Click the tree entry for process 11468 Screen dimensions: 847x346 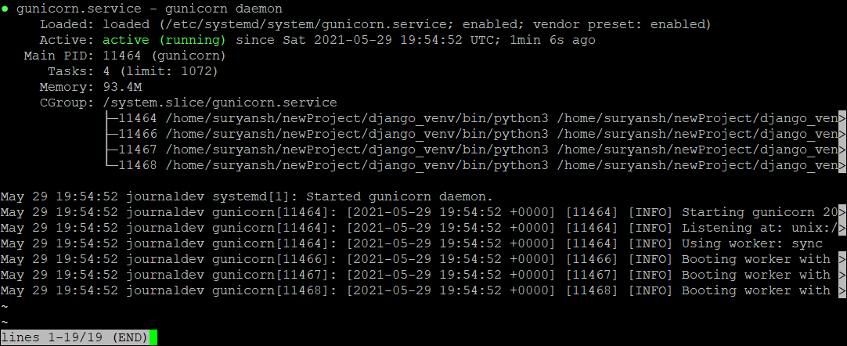point(471,165)
